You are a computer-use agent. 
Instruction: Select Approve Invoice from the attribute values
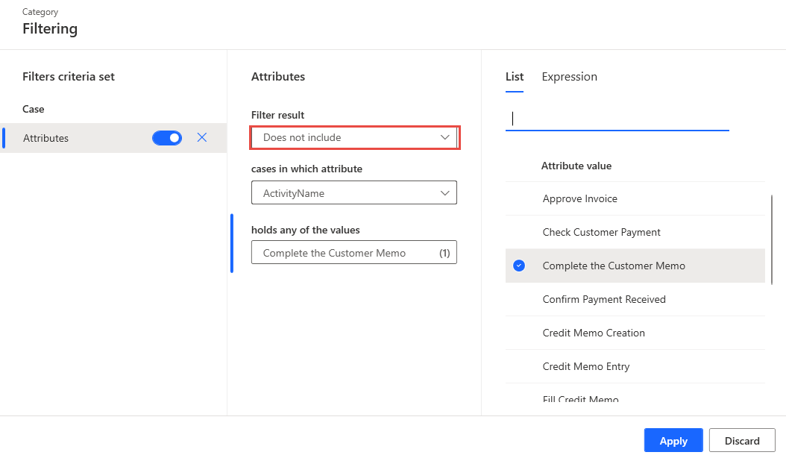[580, 198]
